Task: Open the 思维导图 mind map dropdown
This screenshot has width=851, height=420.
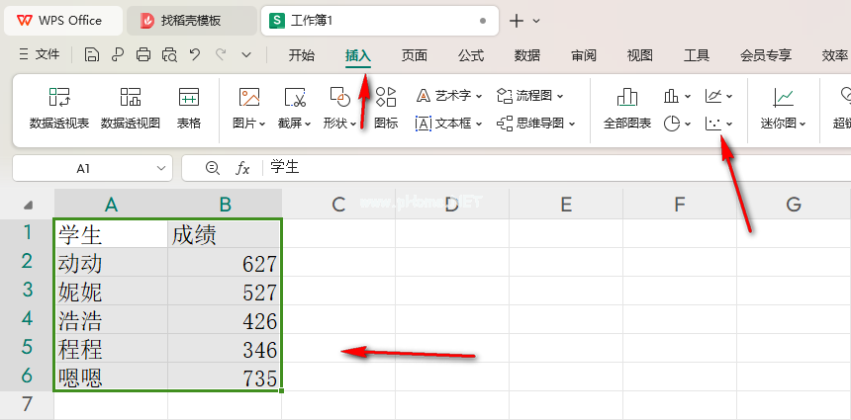Action: pos(535,124)
